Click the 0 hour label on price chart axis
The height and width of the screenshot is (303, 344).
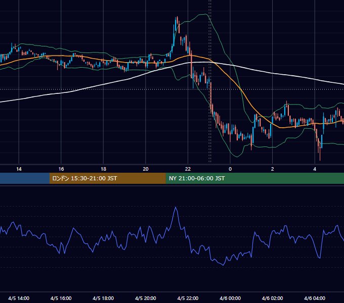pos(230,169)
